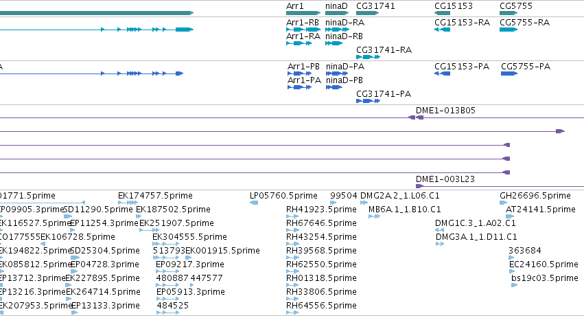The width and height of the screenshot is (584, 316).
Task: Click the 99504 feature label
Action: tap(343, 196)
